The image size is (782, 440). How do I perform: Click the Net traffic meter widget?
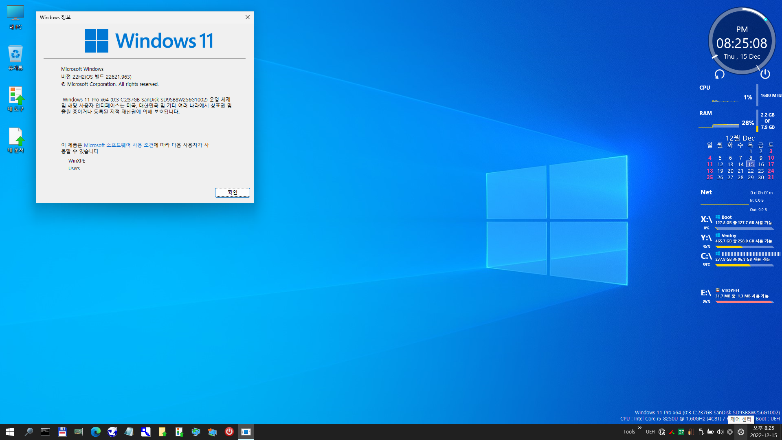pyautogui.click(x=736, y=200)
